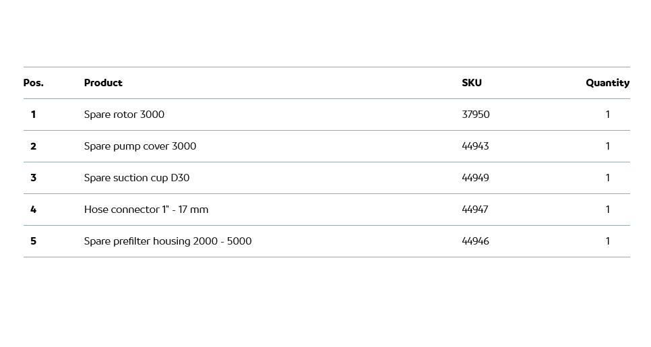Click Hose connector 1" - 17 mm
Viewport: 651px width, 347px height.
click(x=146, y=210)
